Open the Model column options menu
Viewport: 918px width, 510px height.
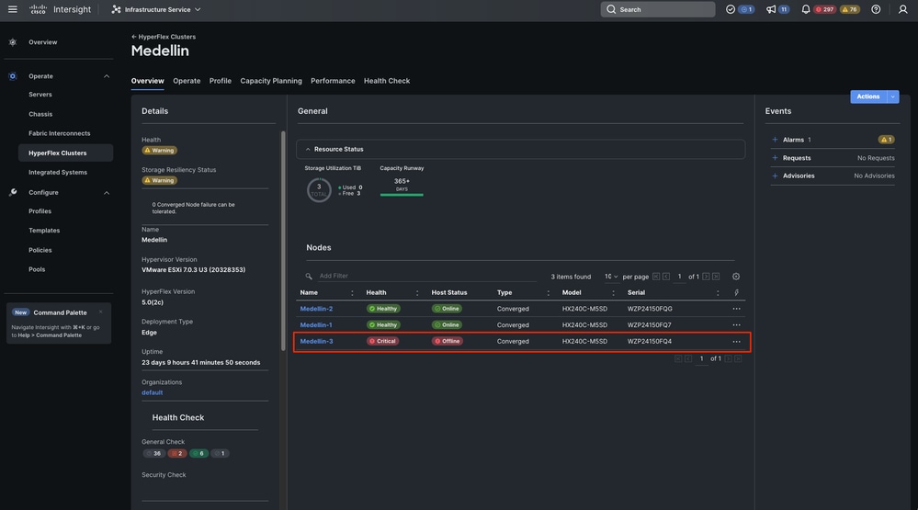(613, 293)
